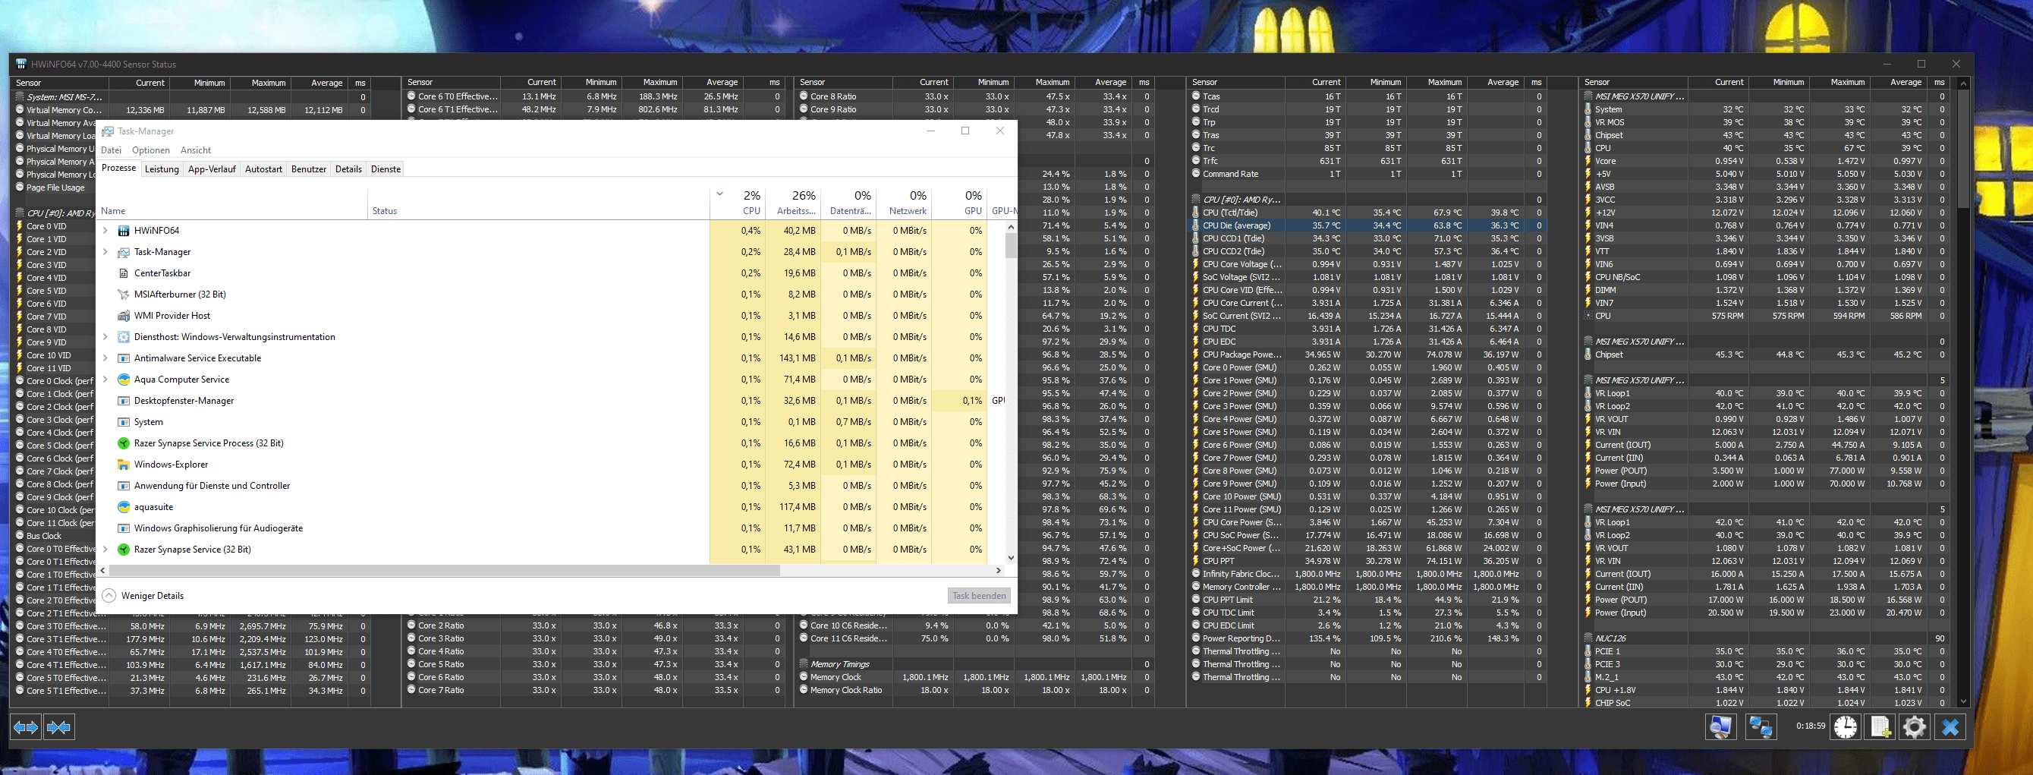Image resolution: width=2033 pixels, height=775 pixels.
Task: Close sensors with the blue X icon
Action: (x=1950, y=726)
